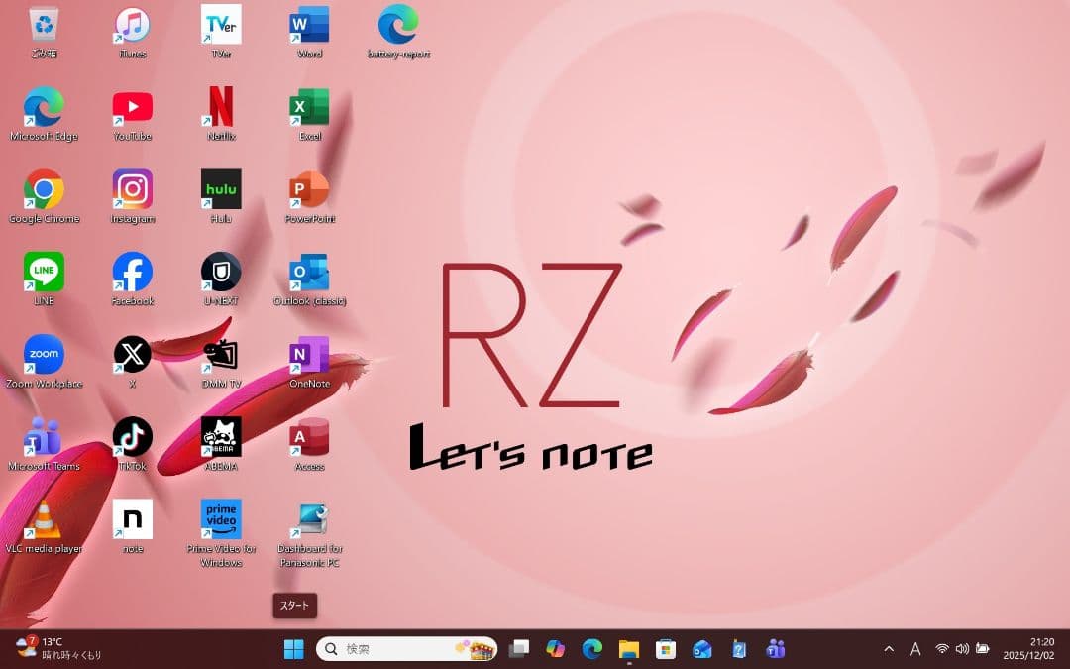
Task: Open Microsoft Store on the taskbar
Action: click(x=665, y=649)
